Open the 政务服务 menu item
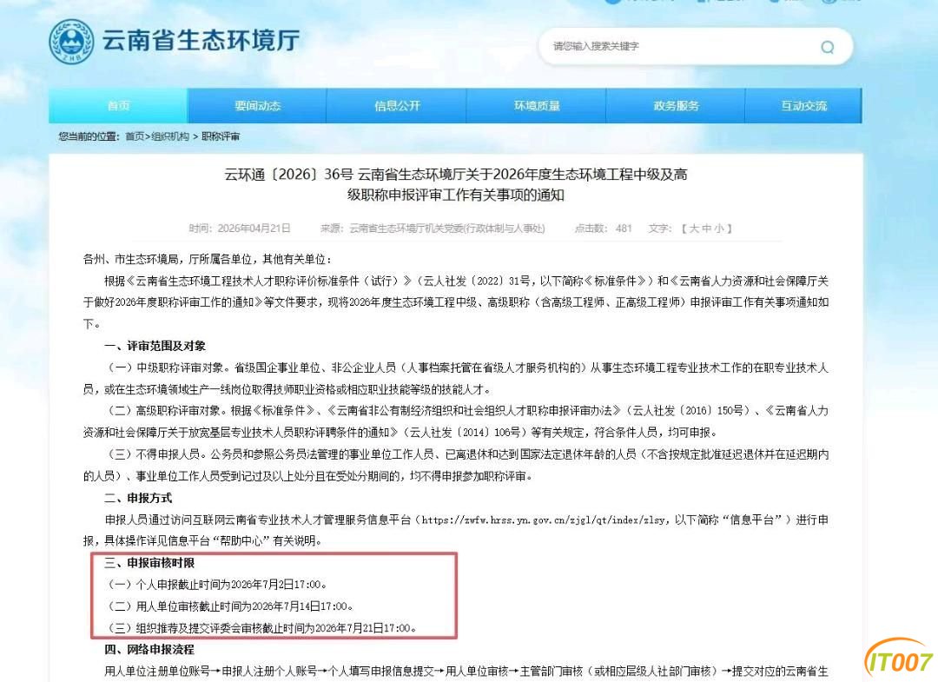Viewport: 938px width, 682px height. 676,106
